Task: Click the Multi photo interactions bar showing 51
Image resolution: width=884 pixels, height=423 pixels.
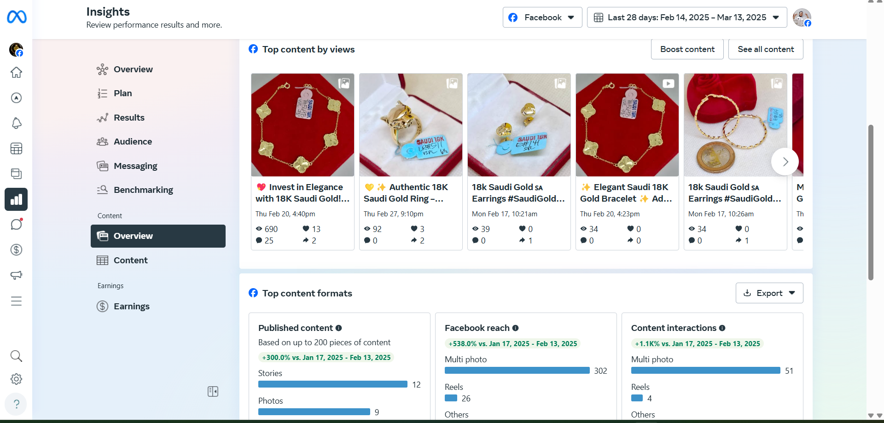Action: 706,371
